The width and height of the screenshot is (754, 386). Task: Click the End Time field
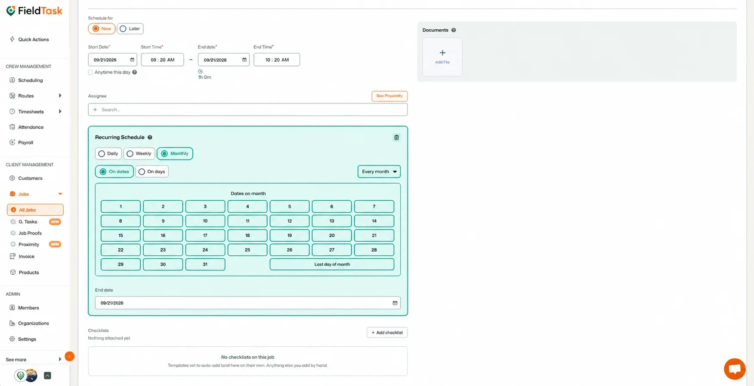(277, 60)
